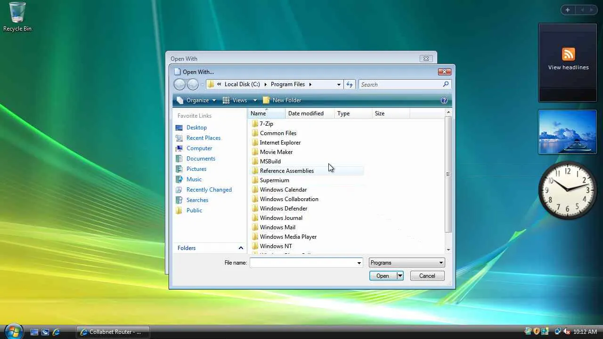Open the Views dropdown arrow
This screenshot has width=603, height=339.
tap(255, 100)
